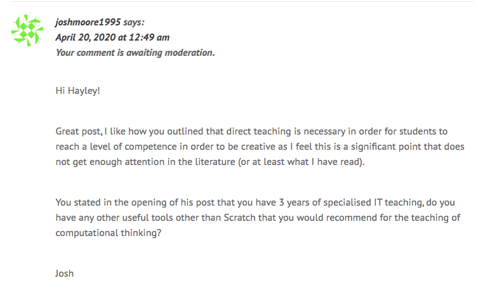478x290 pixels.
Task: Click the word "says:" after the username
Action: [x=134, y=22]
